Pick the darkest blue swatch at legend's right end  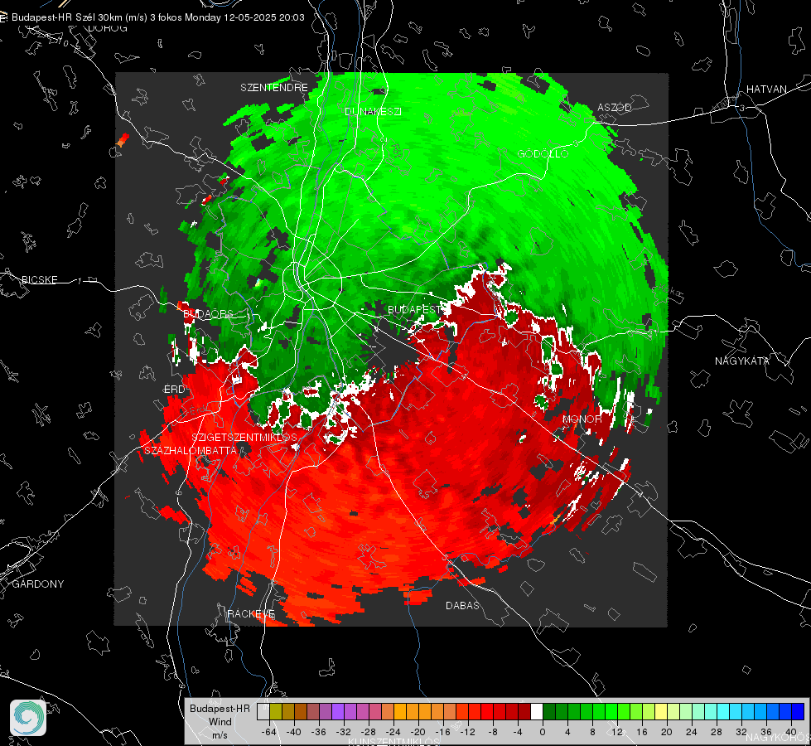(x=798, y=712)
